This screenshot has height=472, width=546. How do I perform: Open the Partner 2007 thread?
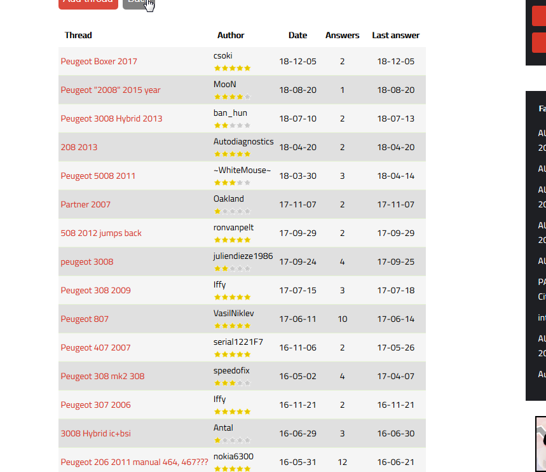coord(85,204)
